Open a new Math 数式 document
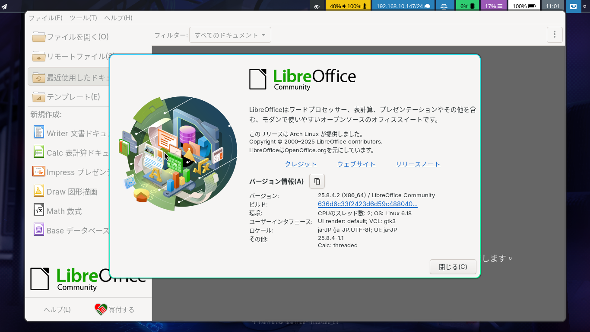 [x=68, y=211]
